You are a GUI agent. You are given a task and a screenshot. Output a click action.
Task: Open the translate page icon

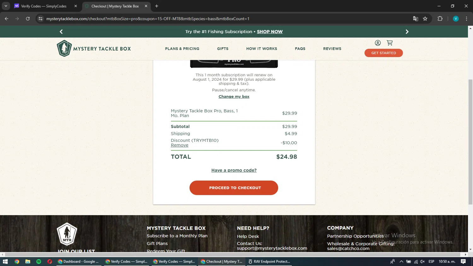pyautogui.click(x=416, y=19)
